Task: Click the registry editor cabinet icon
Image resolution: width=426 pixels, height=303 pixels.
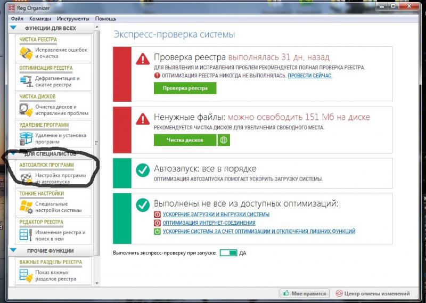Action: (26, 235)
